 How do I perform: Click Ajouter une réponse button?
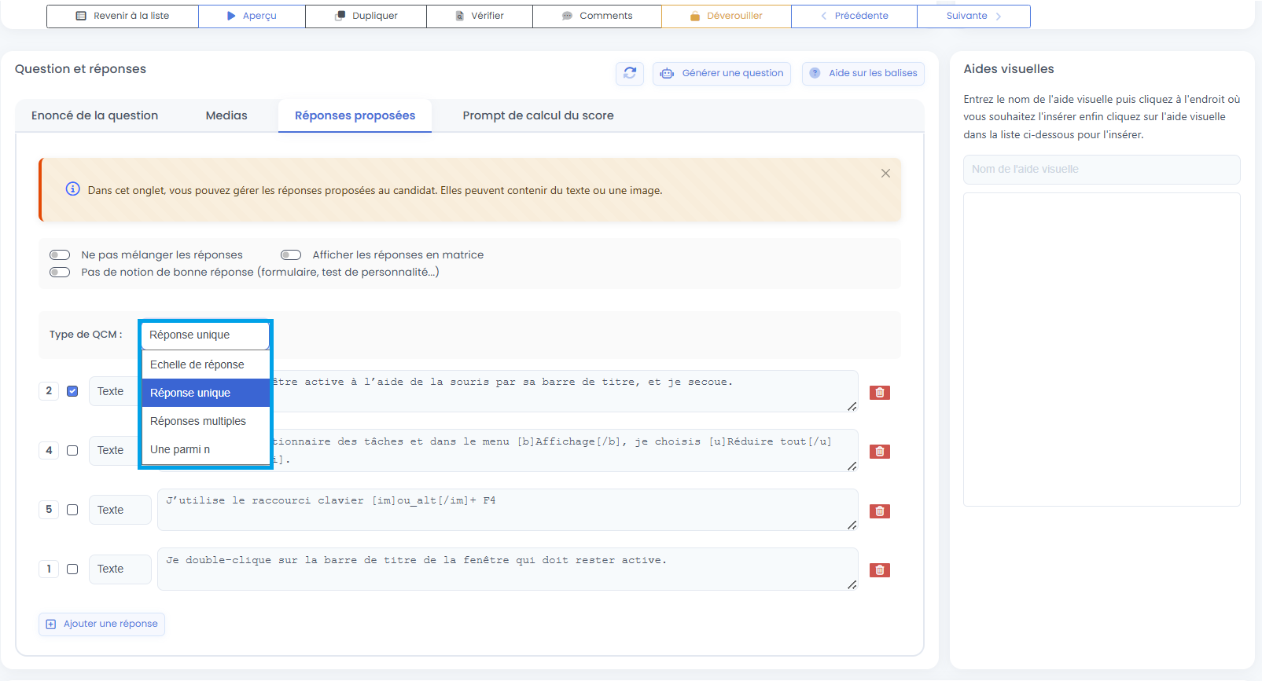click(101, 624)
